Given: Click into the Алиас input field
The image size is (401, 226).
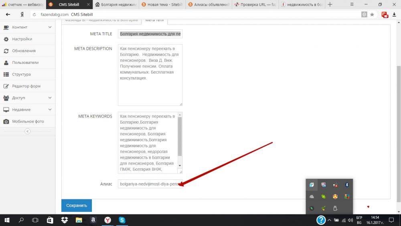Looking at the screenshot, I should tap(150, 184).
